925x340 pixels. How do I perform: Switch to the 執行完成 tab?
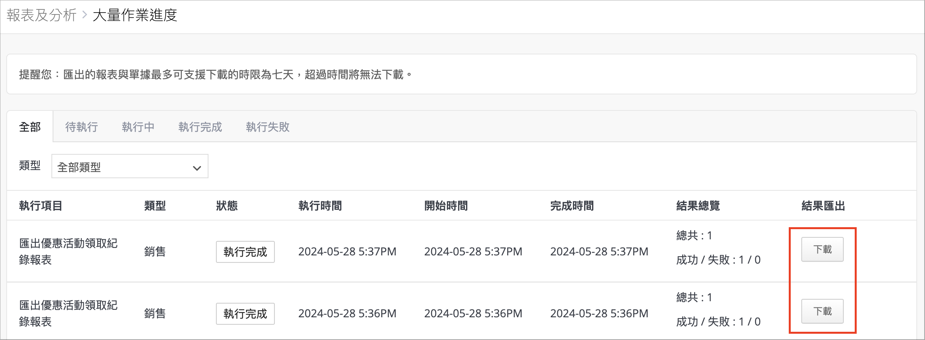click(200, 127)
